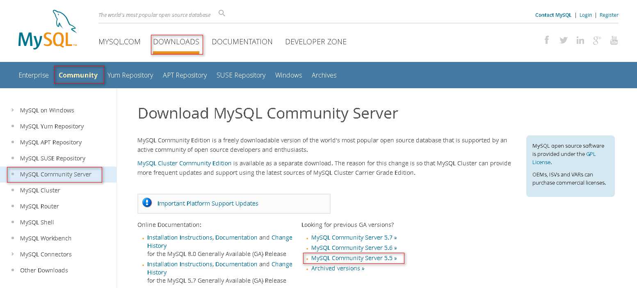Click the search field tagline text
Screen dimensions: 637x288
(155, 15)
